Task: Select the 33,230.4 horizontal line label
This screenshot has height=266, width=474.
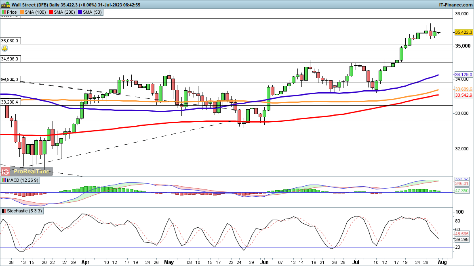Action: (10, 102)
